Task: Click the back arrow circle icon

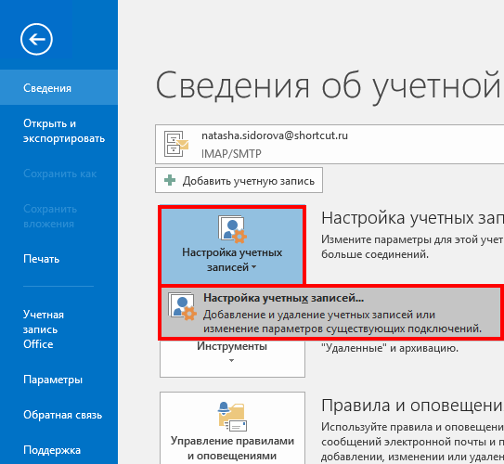Action: [36, 39]
